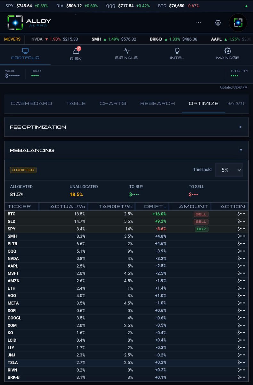Viewport: 253px width, 385px height.
Task: Click the MOVERS label
Action: [12, 39]
